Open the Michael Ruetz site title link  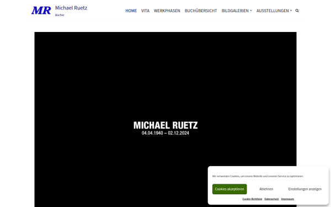point(71,8)
